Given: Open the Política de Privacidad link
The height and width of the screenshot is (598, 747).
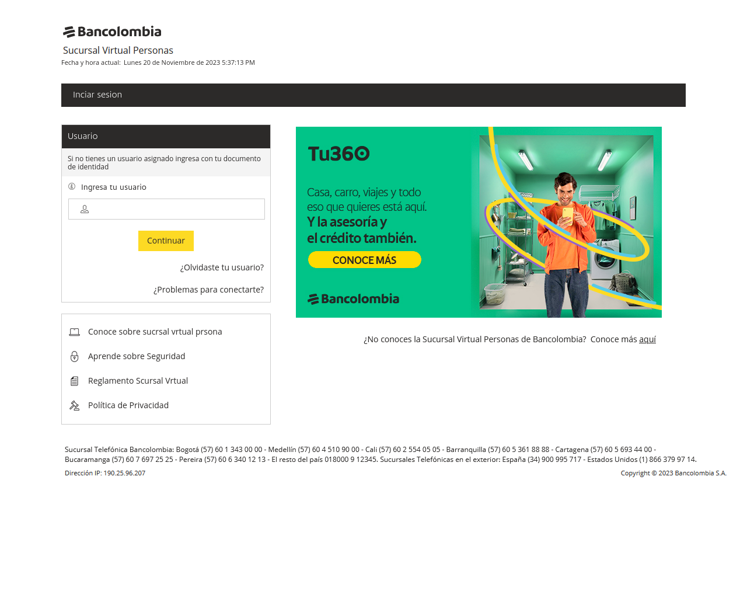Looking at the screenshot, I should 128,405.
